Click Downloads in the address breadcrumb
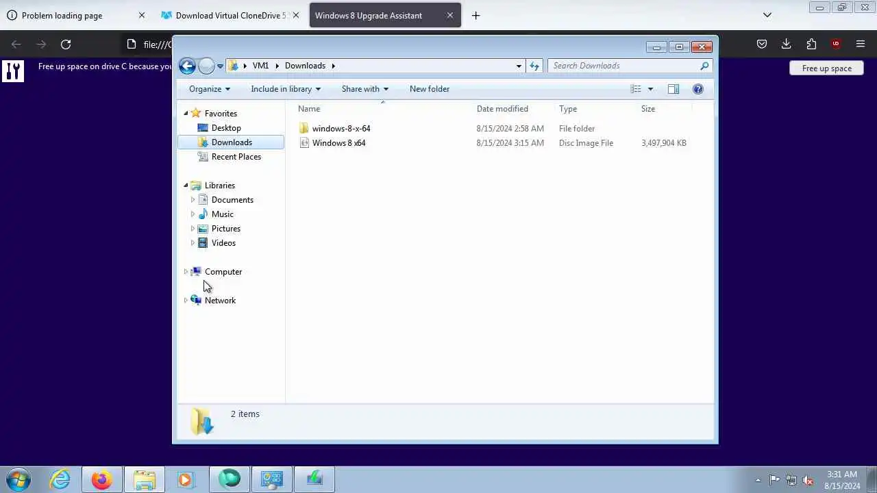This screenshot has height=493, width=877. [x=305, y=66]
